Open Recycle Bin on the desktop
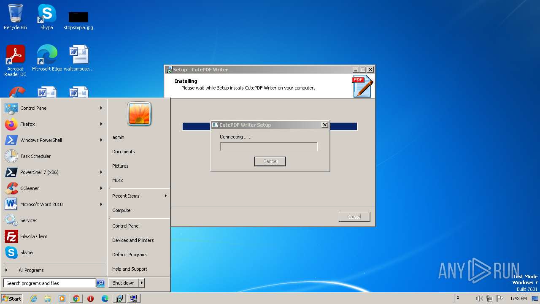 (15, 17)
